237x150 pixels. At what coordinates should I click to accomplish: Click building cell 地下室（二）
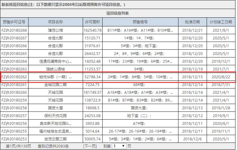click(x=139, y=116)
